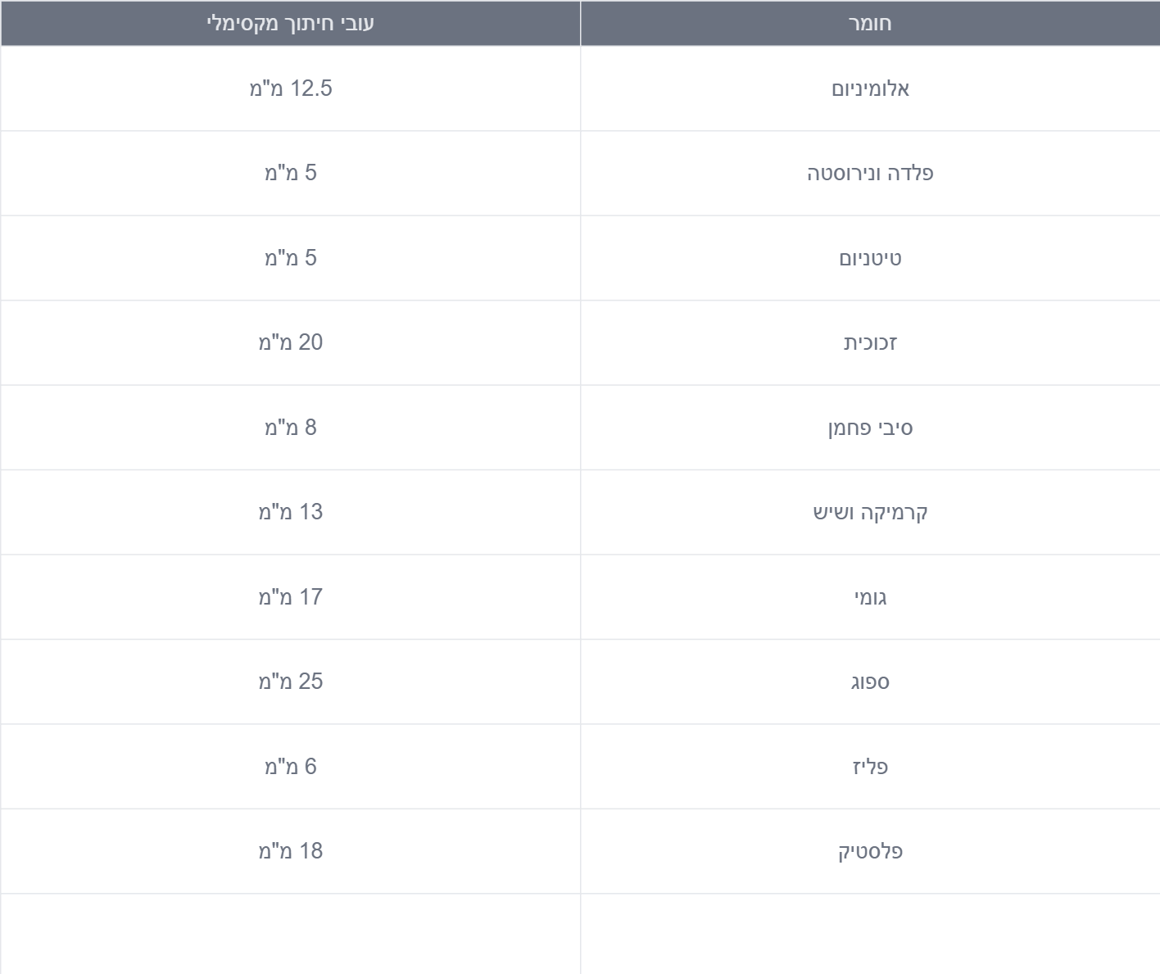Click the פליז cell
The image size is (1160, 974).
[x=870, y=767]
